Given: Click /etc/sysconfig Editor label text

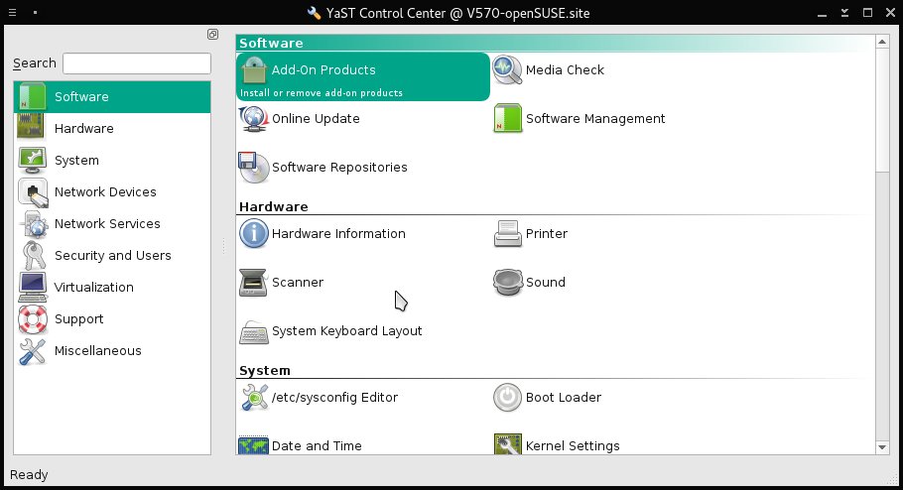Looking at the screenshot, I should [x=334, y=398].
